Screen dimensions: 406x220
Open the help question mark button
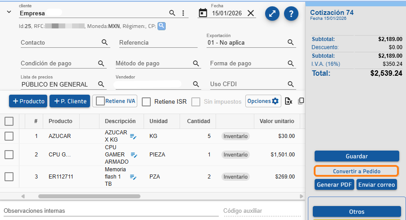click(x=291, y=14)
